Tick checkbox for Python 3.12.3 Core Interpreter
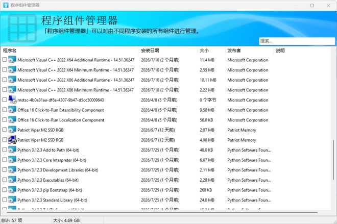This screenshot has width=337, height=224. click(5, 160)
